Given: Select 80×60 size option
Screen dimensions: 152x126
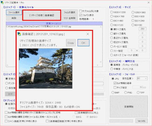Looking at the screenshot, I should tap(133, 25).
